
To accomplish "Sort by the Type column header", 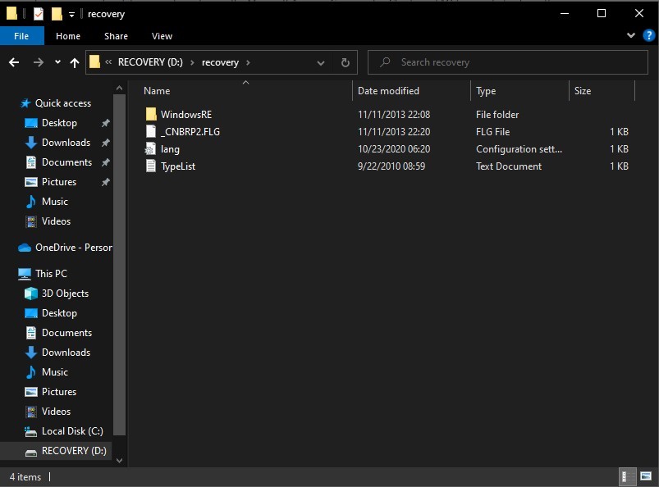I will point(486,91).
